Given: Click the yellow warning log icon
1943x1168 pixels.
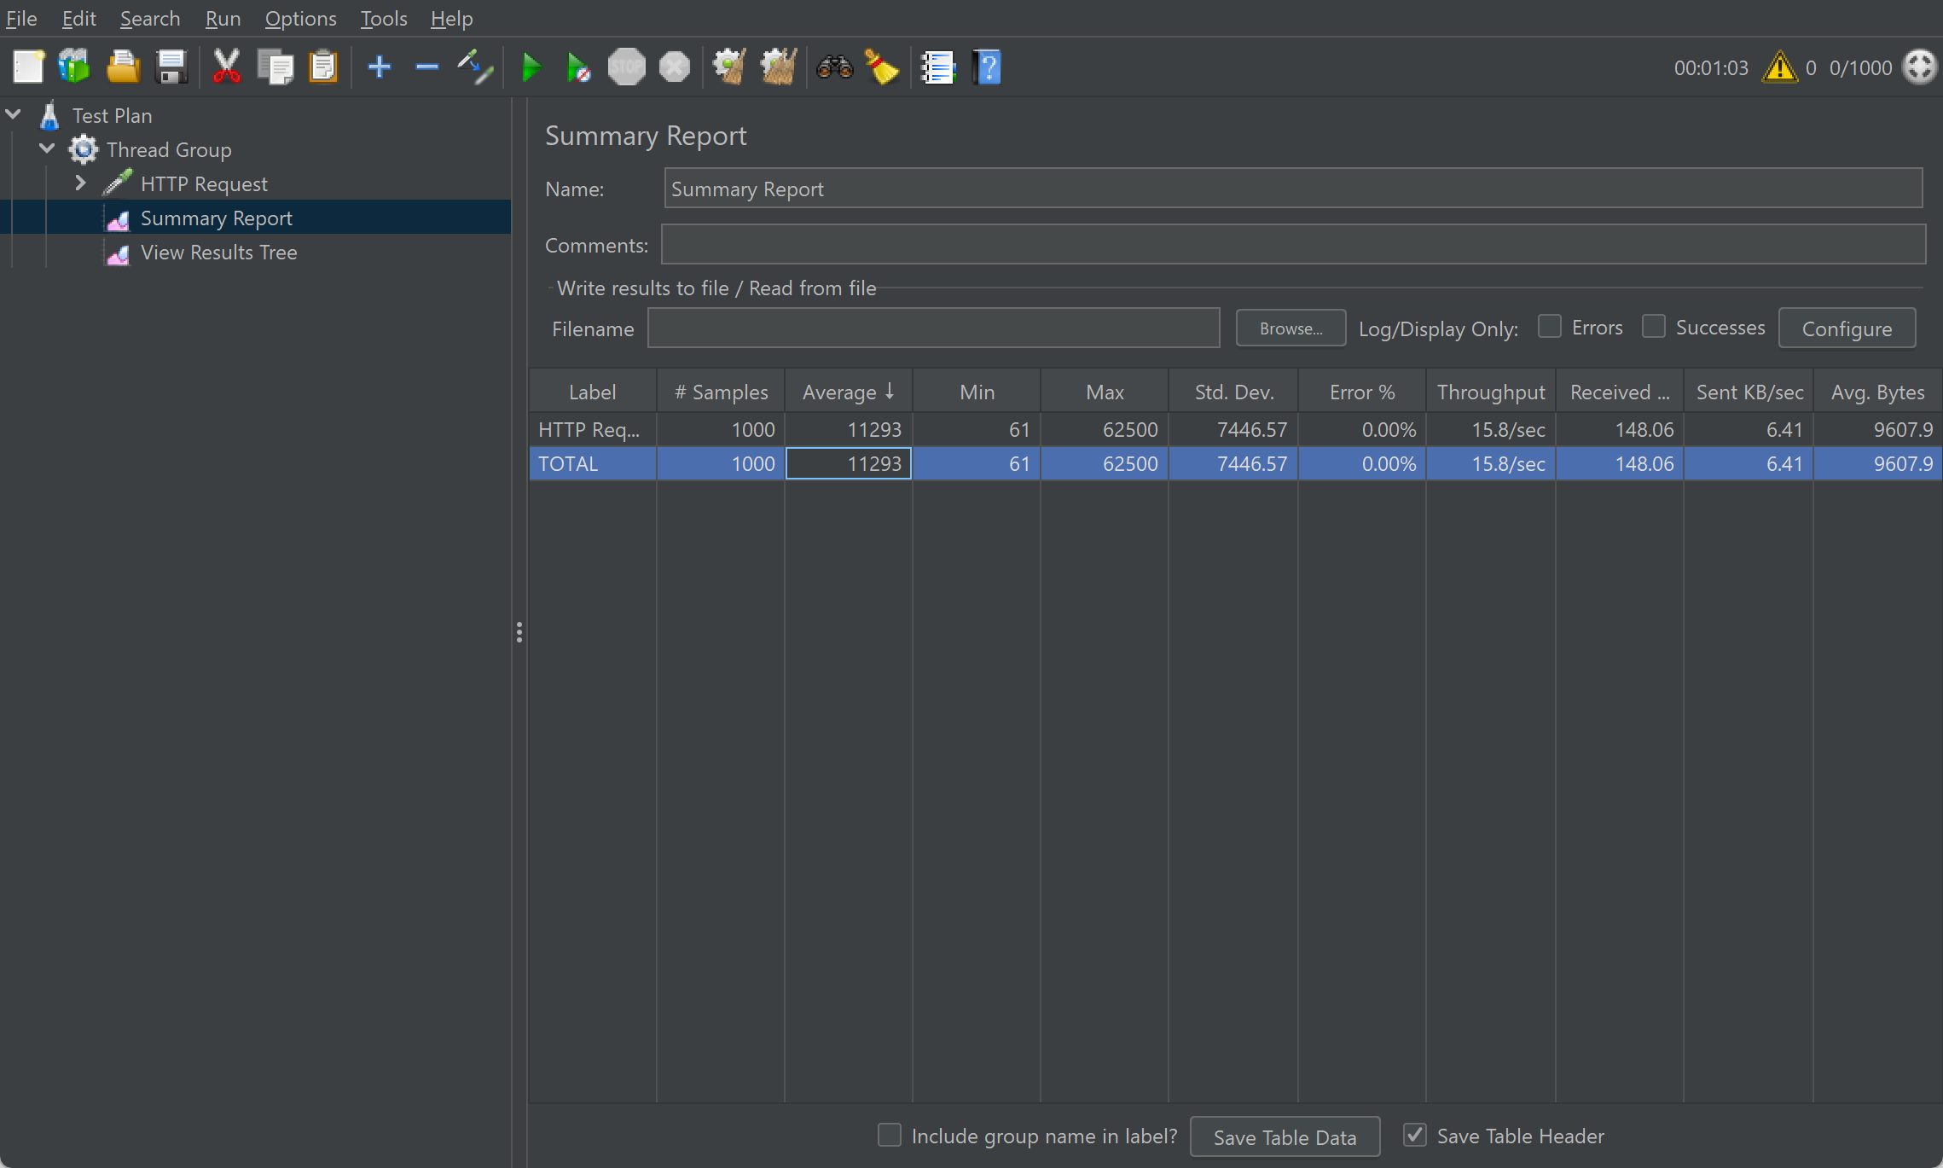Looking at the screenshot, I should [x=1779, y=67].
